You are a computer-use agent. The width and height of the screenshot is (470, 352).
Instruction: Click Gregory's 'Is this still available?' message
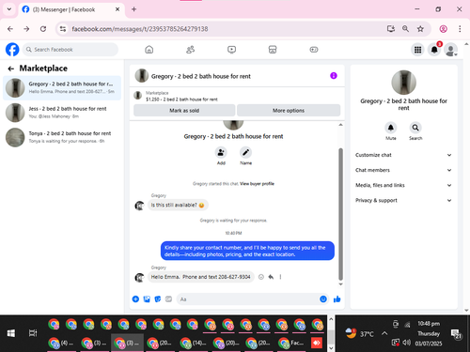coord(178,206)
